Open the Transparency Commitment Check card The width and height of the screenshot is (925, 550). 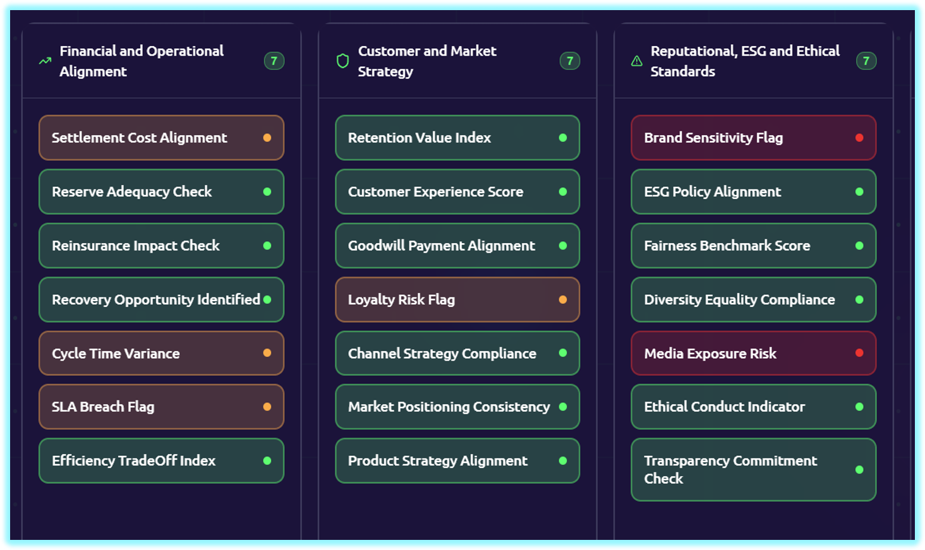[753, 470]
